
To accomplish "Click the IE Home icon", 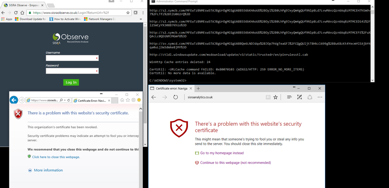I will 122,100.
